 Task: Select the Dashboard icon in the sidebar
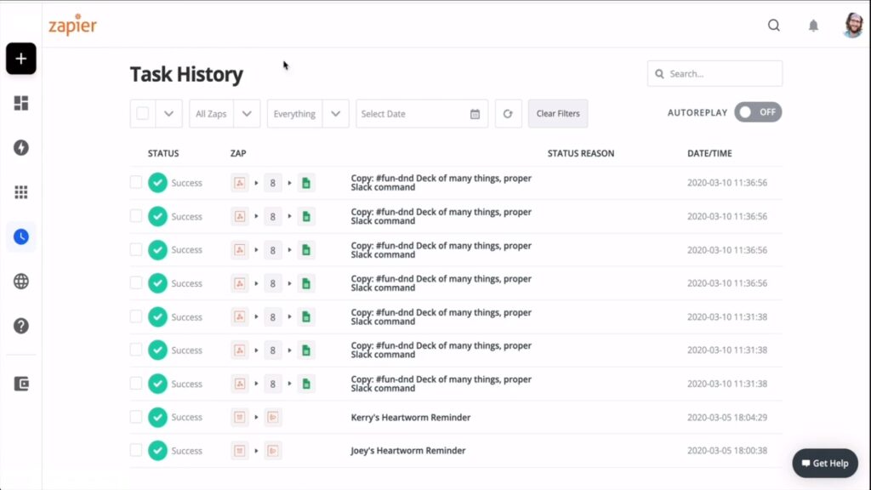tap(20, 103)
